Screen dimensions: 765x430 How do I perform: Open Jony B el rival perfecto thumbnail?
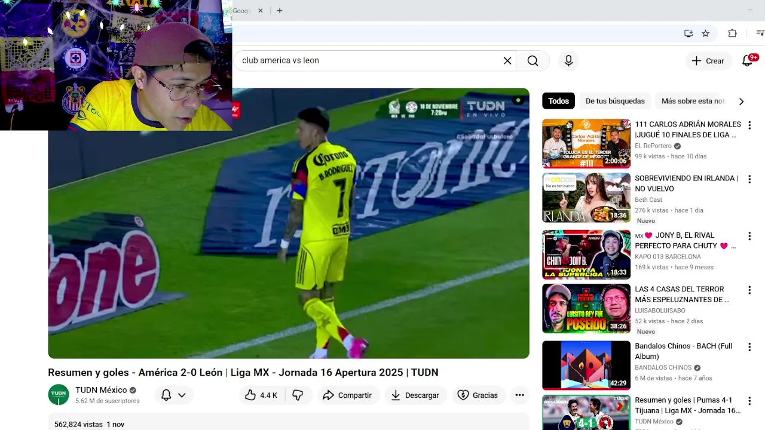pyautogui.click(x=586, y=254)
